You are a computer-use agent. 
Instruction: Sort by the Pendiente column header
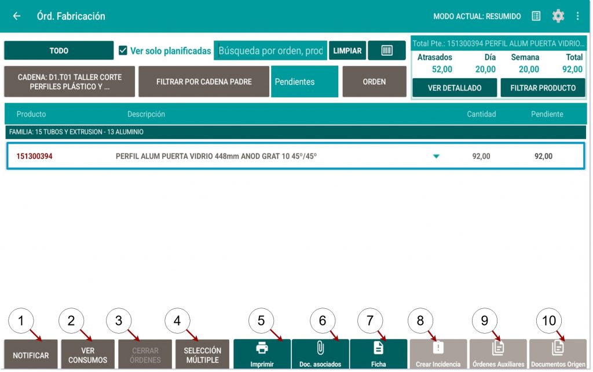click(547, 114)
